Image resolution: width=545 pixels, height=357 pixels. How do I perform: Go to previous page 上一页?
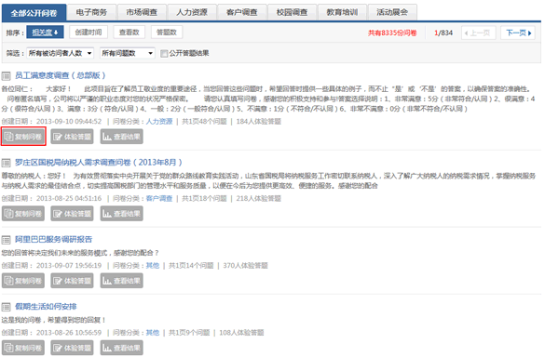pyautogui.click(x=479, y=33)
